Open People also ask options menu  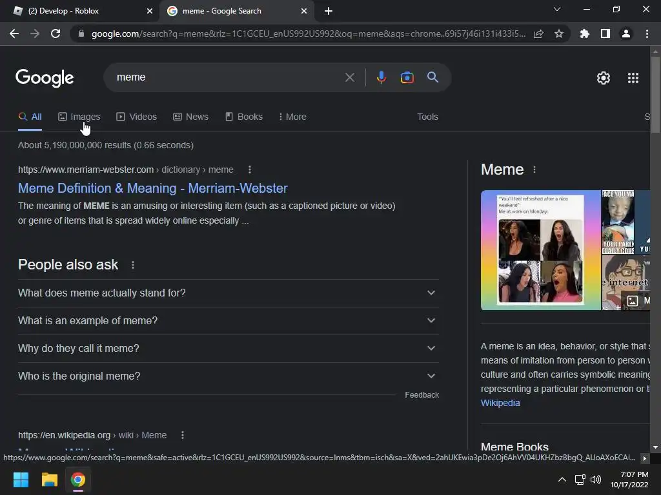tap(133, 265)
